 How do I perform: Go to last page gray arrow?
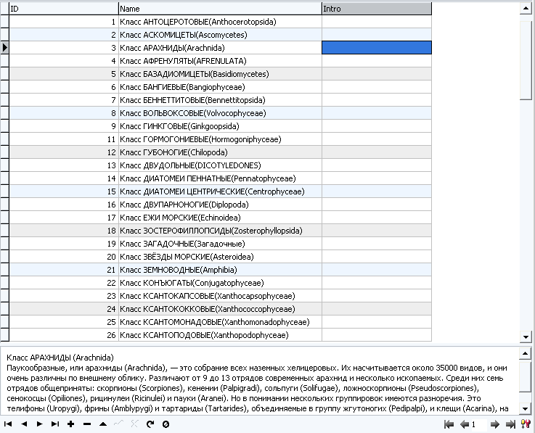click(512, 424)
